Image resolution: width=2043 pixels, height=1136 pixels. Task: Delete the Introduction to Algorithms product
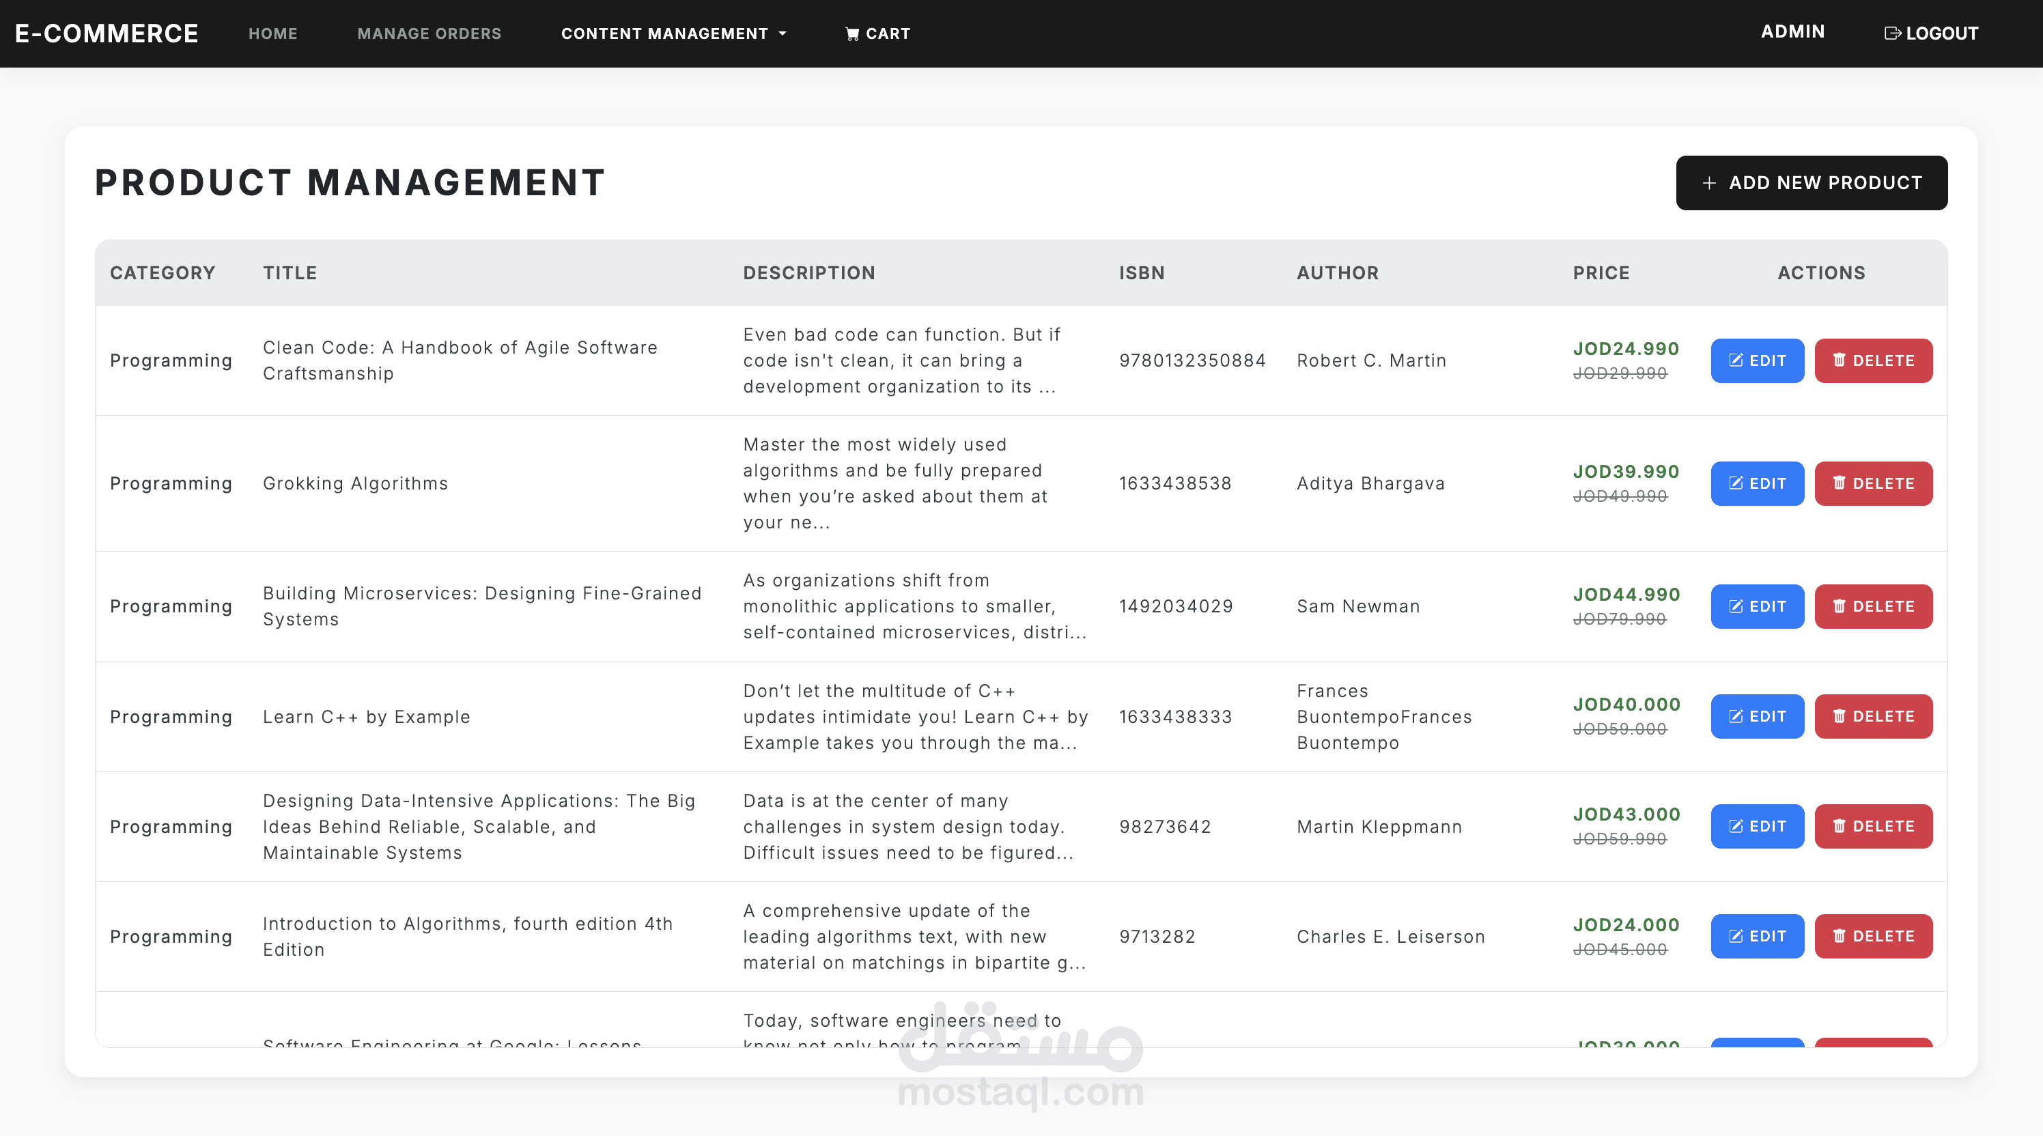(1873, 936)
